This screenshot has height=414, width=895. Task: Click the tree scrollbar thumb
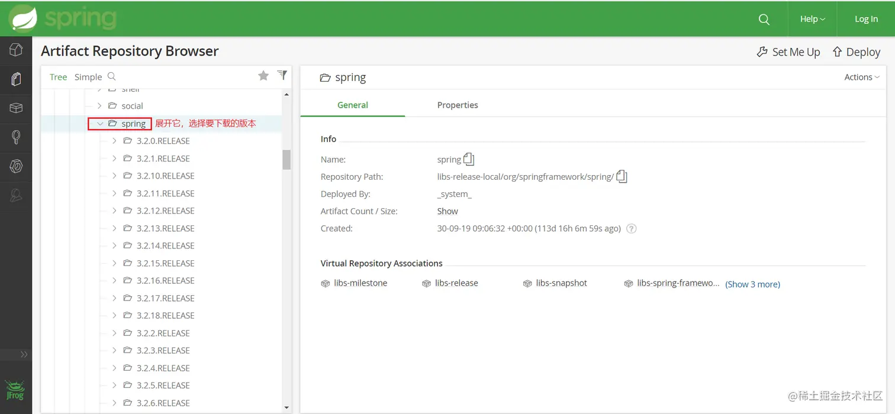click(x=286, y=160)
